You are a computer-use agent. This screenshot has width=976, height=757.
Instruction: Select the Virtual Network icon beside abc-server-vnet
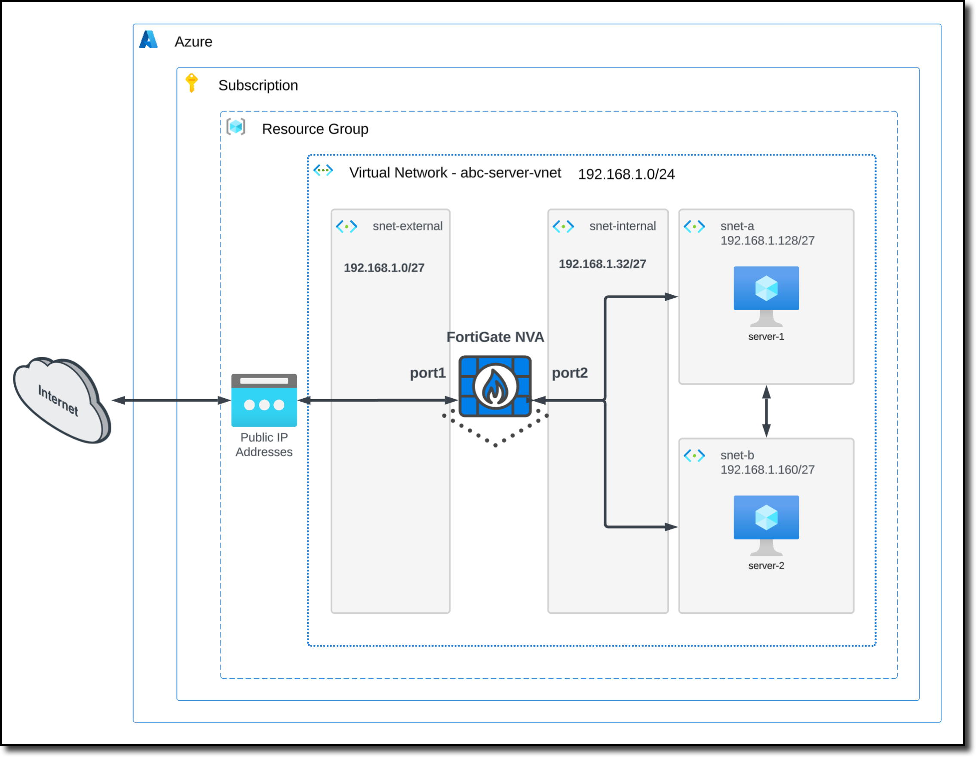[x=323, y=170]
